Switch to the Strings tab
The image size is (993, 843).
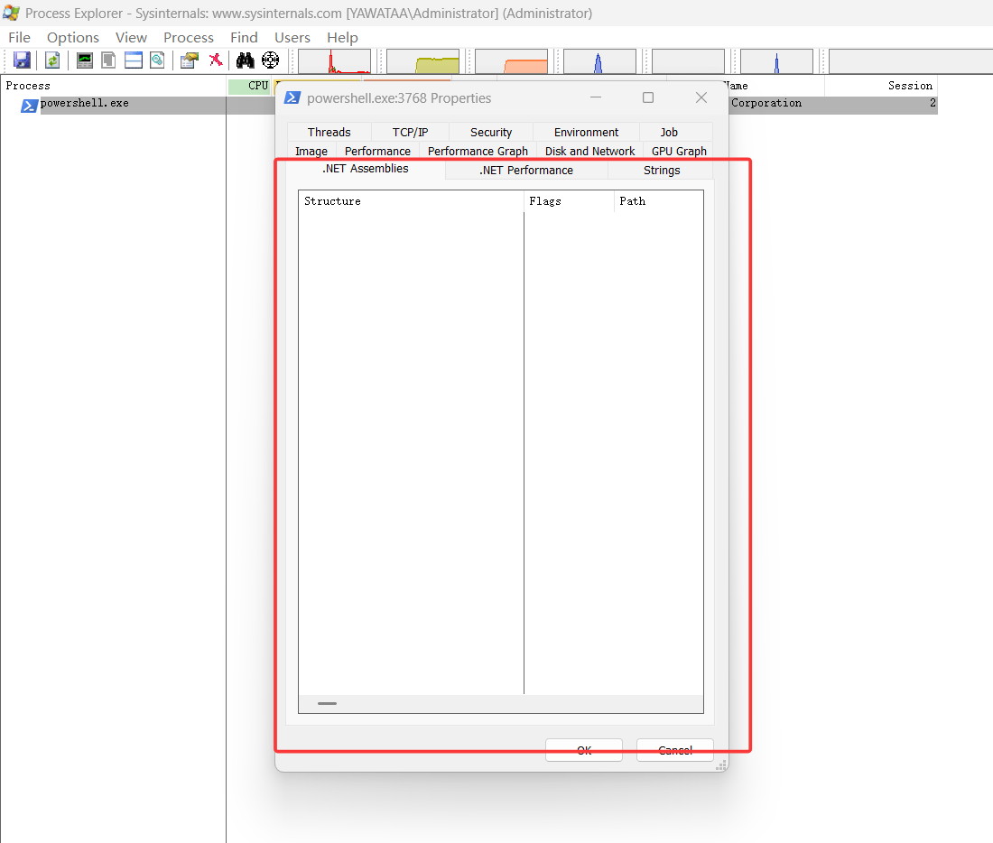(661, 171)
